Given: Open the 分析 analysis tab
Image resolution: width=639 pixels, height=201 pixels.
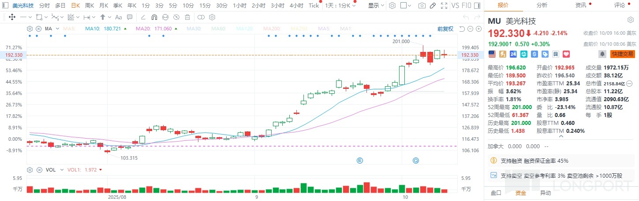Looking at the screenshot, I should 542,5.
